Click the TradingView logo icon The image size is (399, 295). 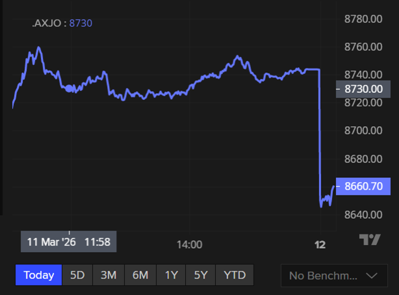(x=369, y=240)
